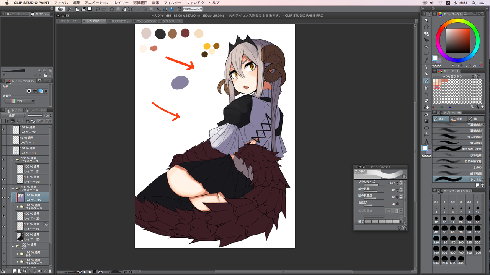Switch to the すとりーと document tab
Image resolution: width=490 pixels, height=275 pixels.
68,21
